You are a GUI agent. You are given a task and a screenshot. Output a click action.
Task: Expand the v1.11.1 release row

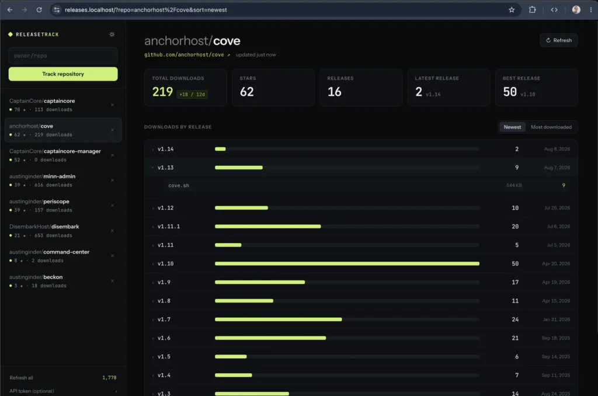tap(361, 227)
